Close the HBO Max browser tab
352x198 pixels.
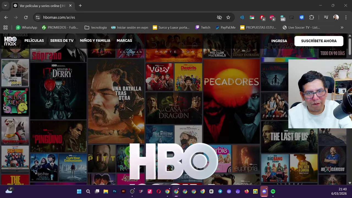pos(70,5)
